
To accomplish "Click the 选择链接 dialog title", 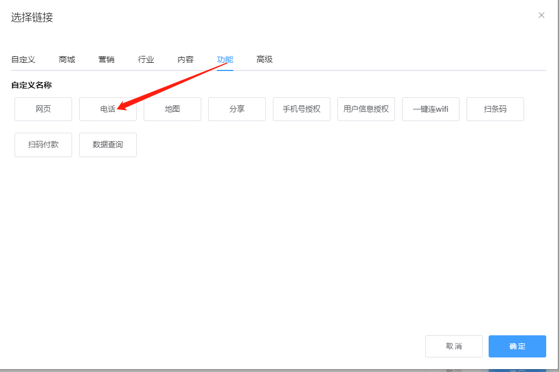I will [x=32, y=17].
